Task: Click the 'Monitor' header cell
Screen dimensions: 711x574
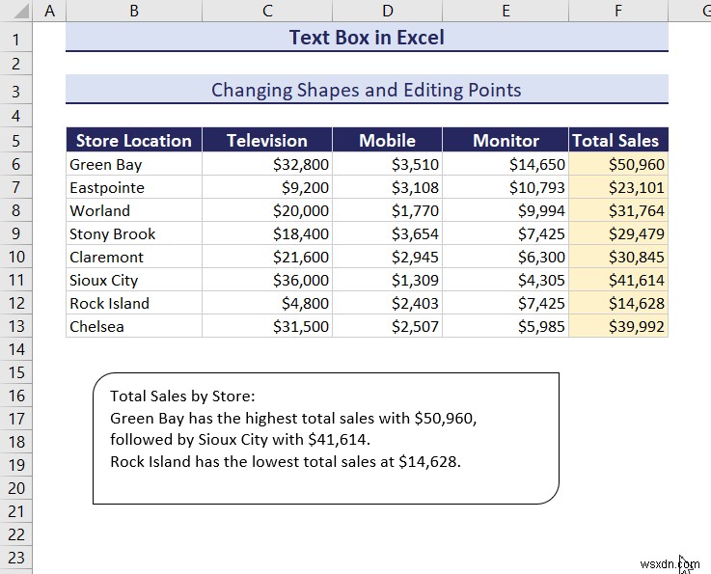Action: [x=506, y=140]
